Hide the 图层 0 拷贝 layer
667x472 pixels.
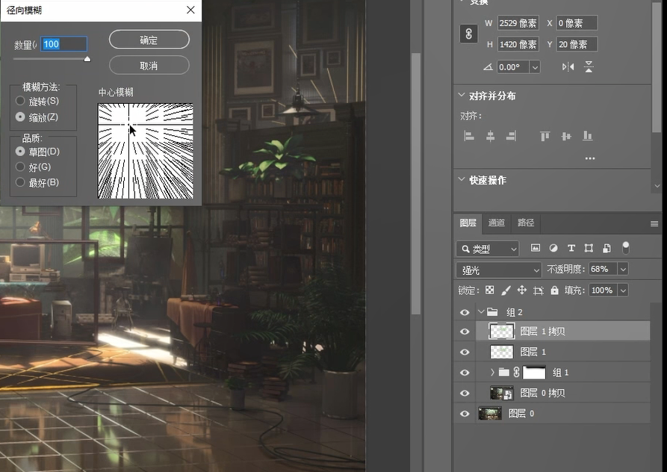(x=465, y=393)
